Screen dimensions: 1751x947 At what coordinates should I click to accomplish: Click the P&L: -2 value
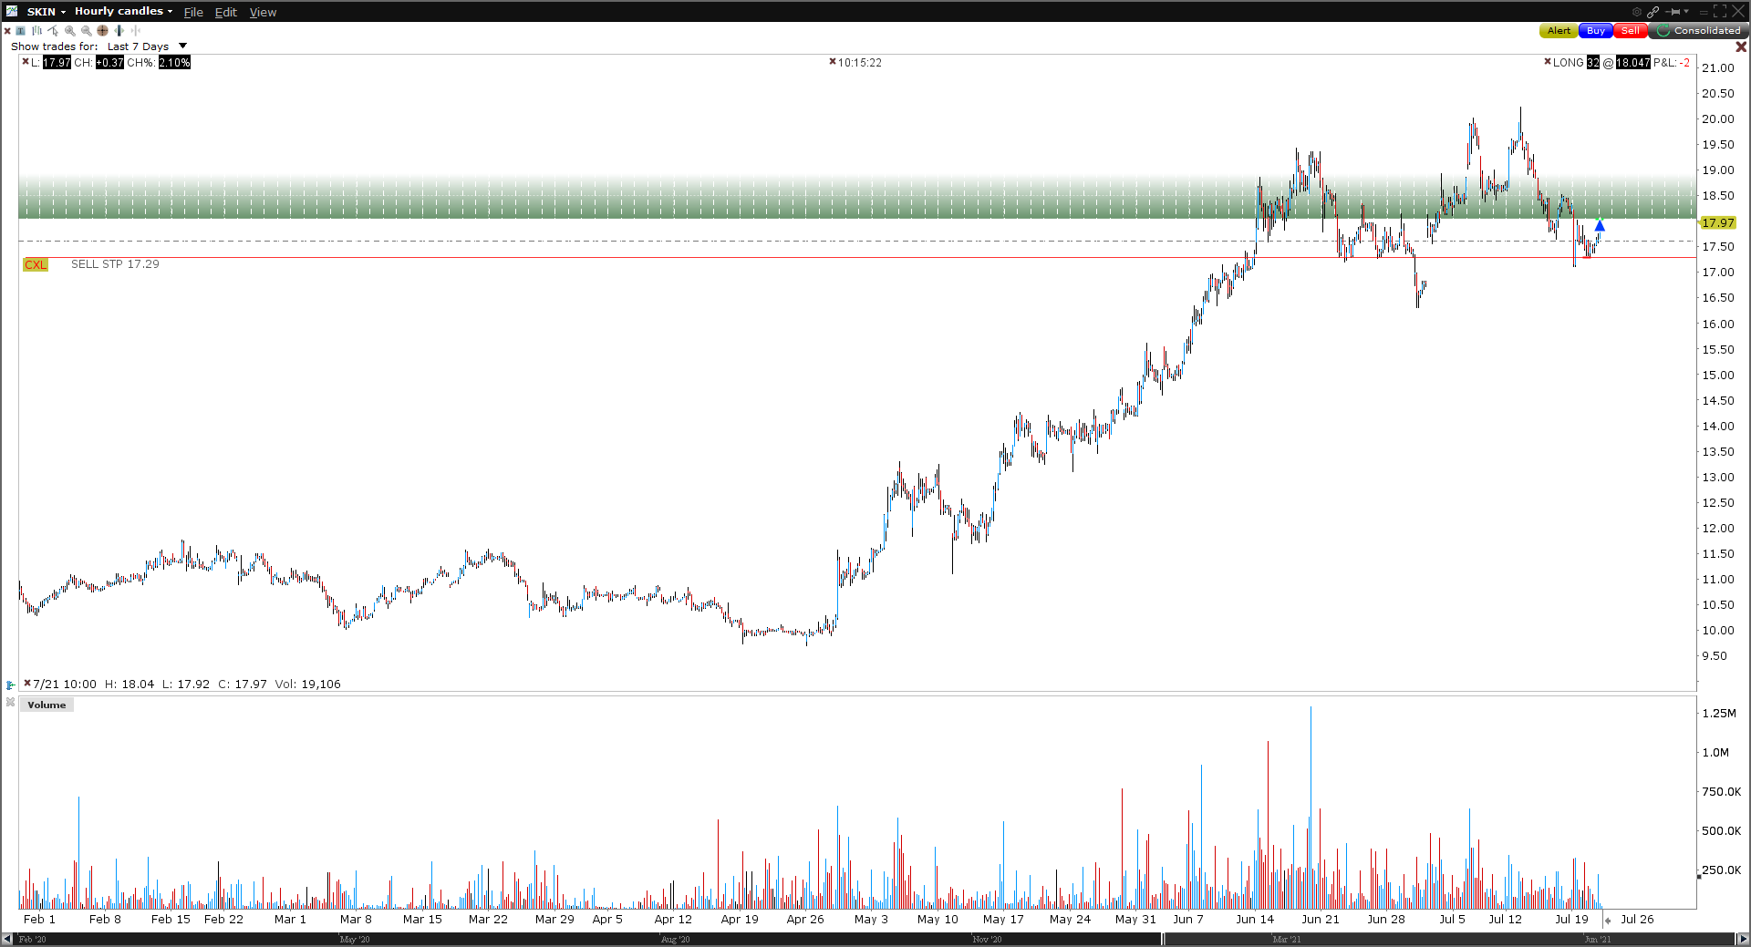tap(1672, 62)
